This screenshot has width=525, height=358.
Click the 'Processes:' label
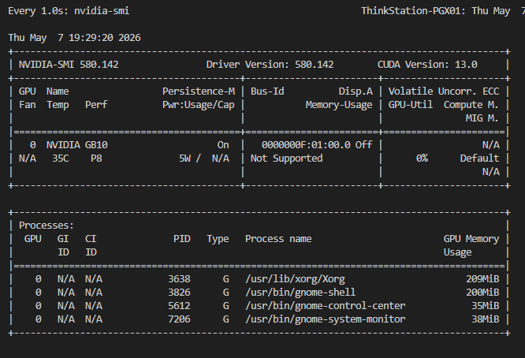pyautogui.click(x=47, y=226)
